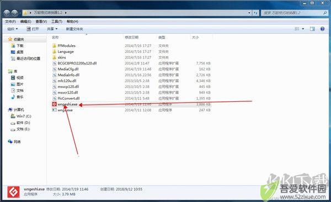Click the PicConvert.dll file icon
The height and width of the screenshot is (202, 331).
pos(55,99)
